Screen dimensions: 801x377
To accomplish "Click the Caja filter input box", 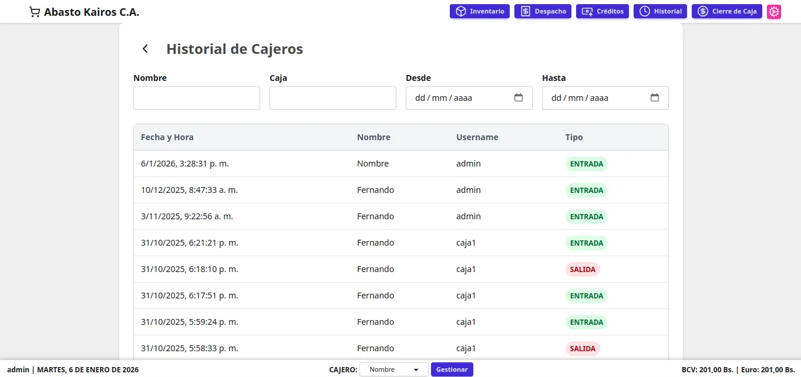I will tap(333, 98).
